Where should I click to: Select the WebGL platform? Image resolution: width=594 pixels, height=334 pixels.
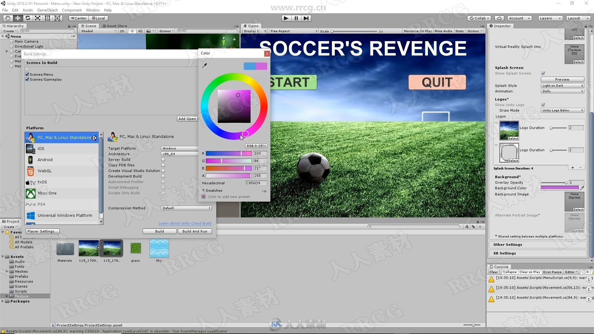coord(62,171)
